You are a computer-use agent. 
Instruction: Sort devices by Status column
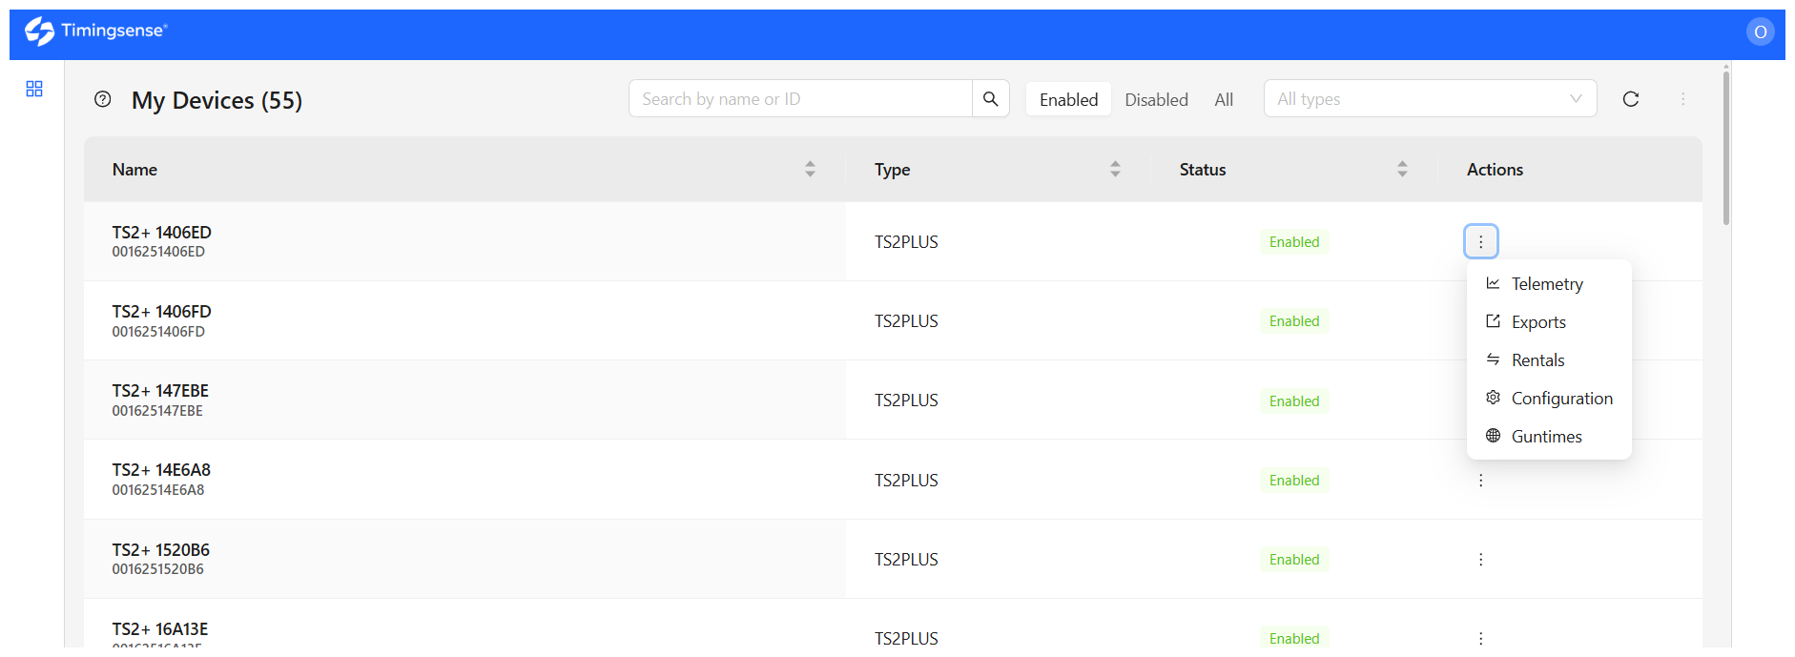point(1402,169)
